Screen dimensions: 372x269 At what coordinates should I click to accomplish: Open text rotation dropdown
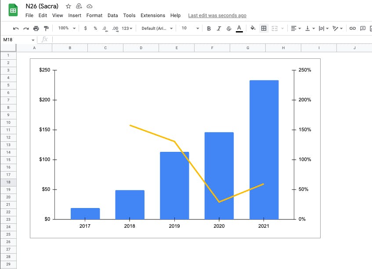338,29
